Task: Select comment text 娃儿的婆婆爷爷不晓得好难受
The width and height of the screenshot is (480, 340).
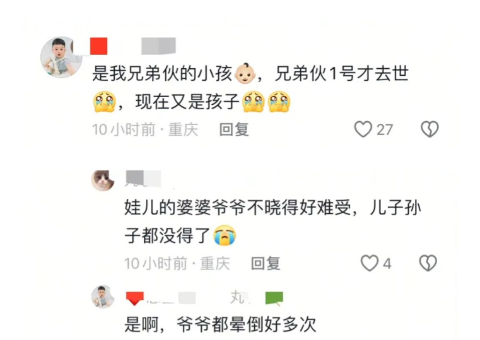Action: pos(237,208)
